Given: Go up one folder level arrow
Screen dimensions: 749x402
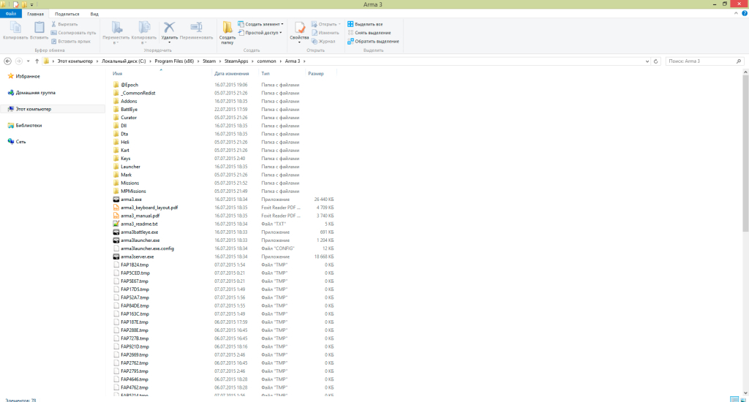Looking at the screenshot, I should (x=37, y=61).
